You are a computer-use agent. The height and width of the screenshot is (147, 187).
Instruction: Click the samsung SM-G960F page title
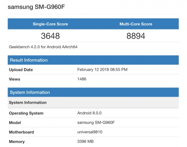pyautogui.click(x=36, y=7)
